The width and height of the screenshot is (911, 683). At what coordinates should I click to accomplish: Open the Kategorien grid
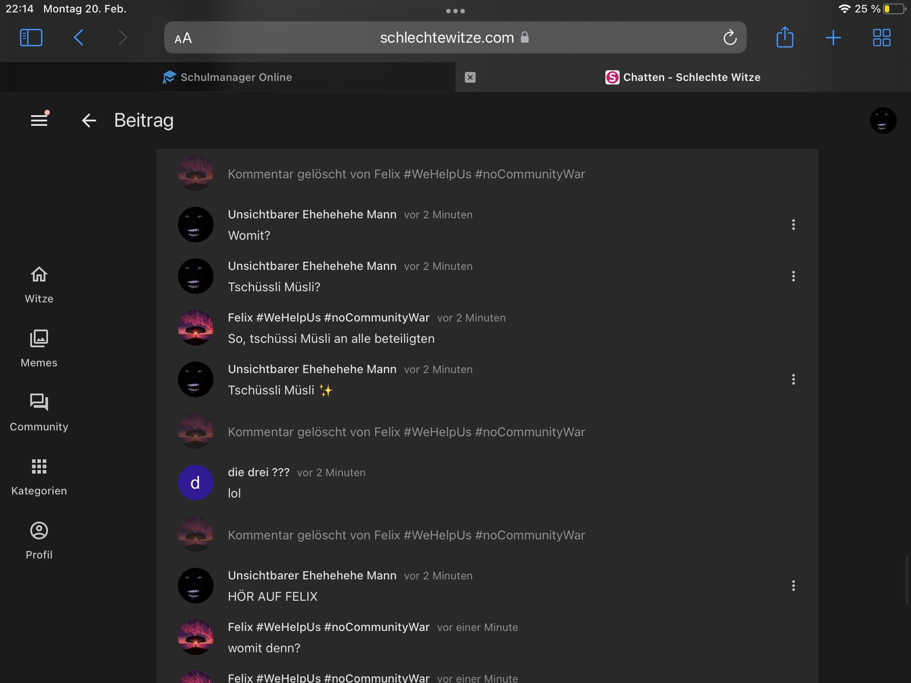click(39, 477)
